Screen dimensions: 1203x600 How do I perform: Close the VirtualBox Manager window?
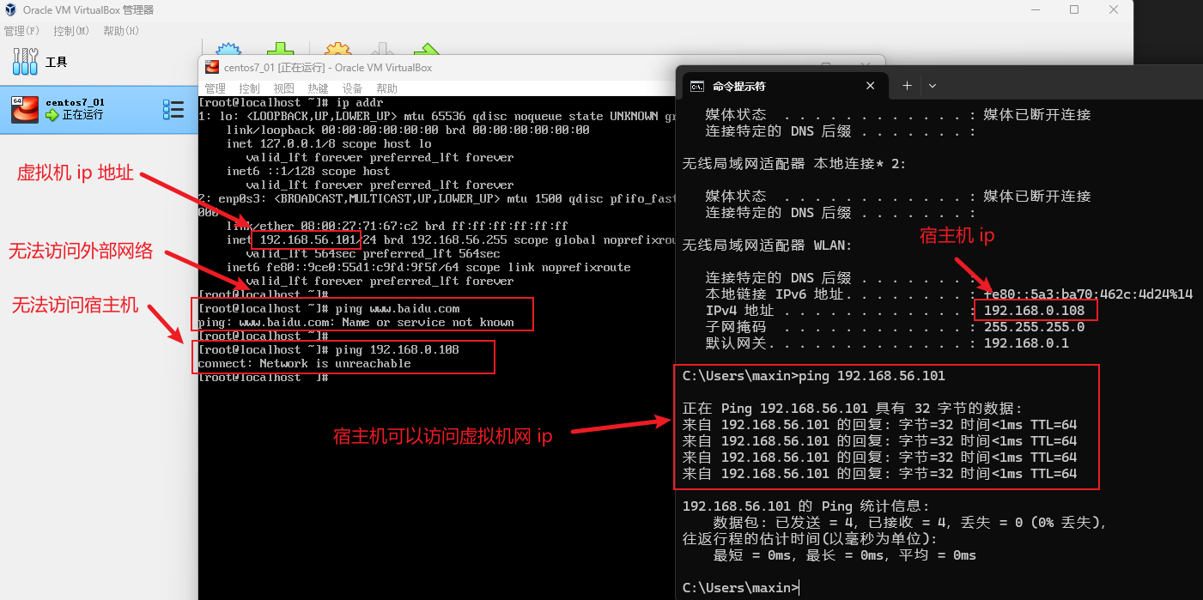[1114, 9]
